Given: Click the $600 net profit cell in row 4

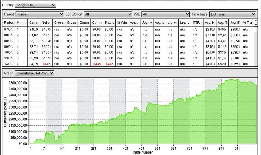Looking at the screenshot, I should (x=46, y=47).
